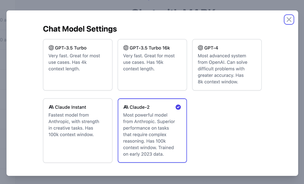Pick the GPT-4 model title
The image size is (304, 184).
211,48
